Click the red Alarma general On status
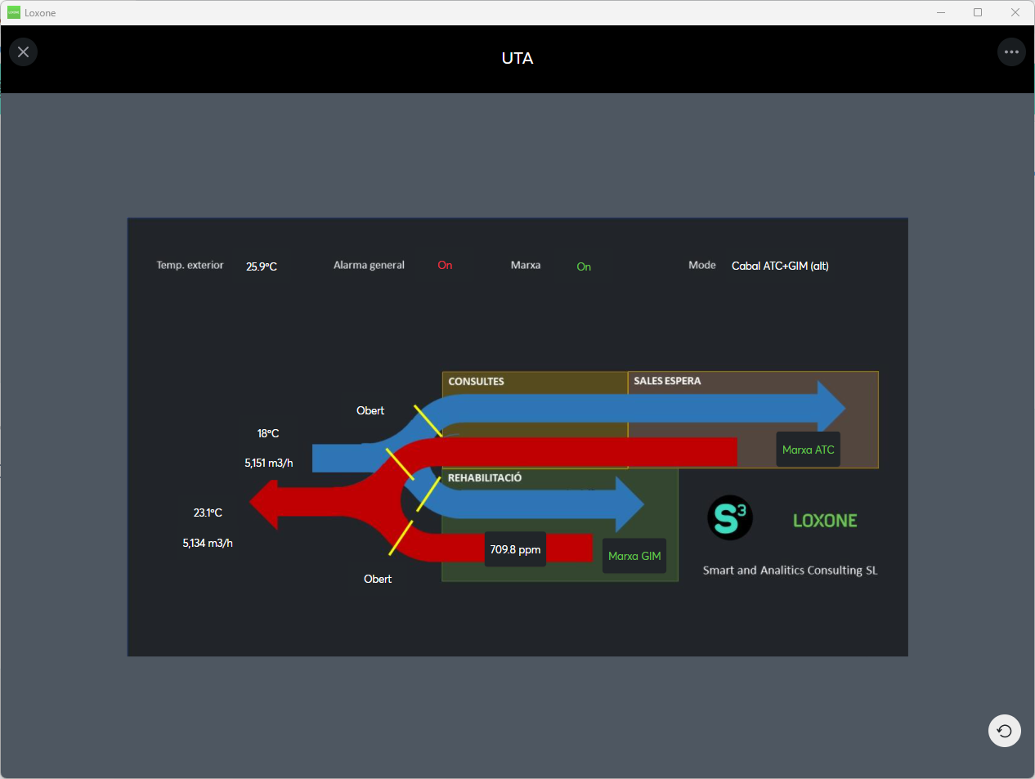The image size is (1035, 779). pos(445,266)
